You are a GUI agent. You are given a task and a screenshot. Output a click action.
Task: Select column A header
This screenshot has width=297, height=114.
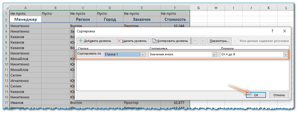pos(25,8)
